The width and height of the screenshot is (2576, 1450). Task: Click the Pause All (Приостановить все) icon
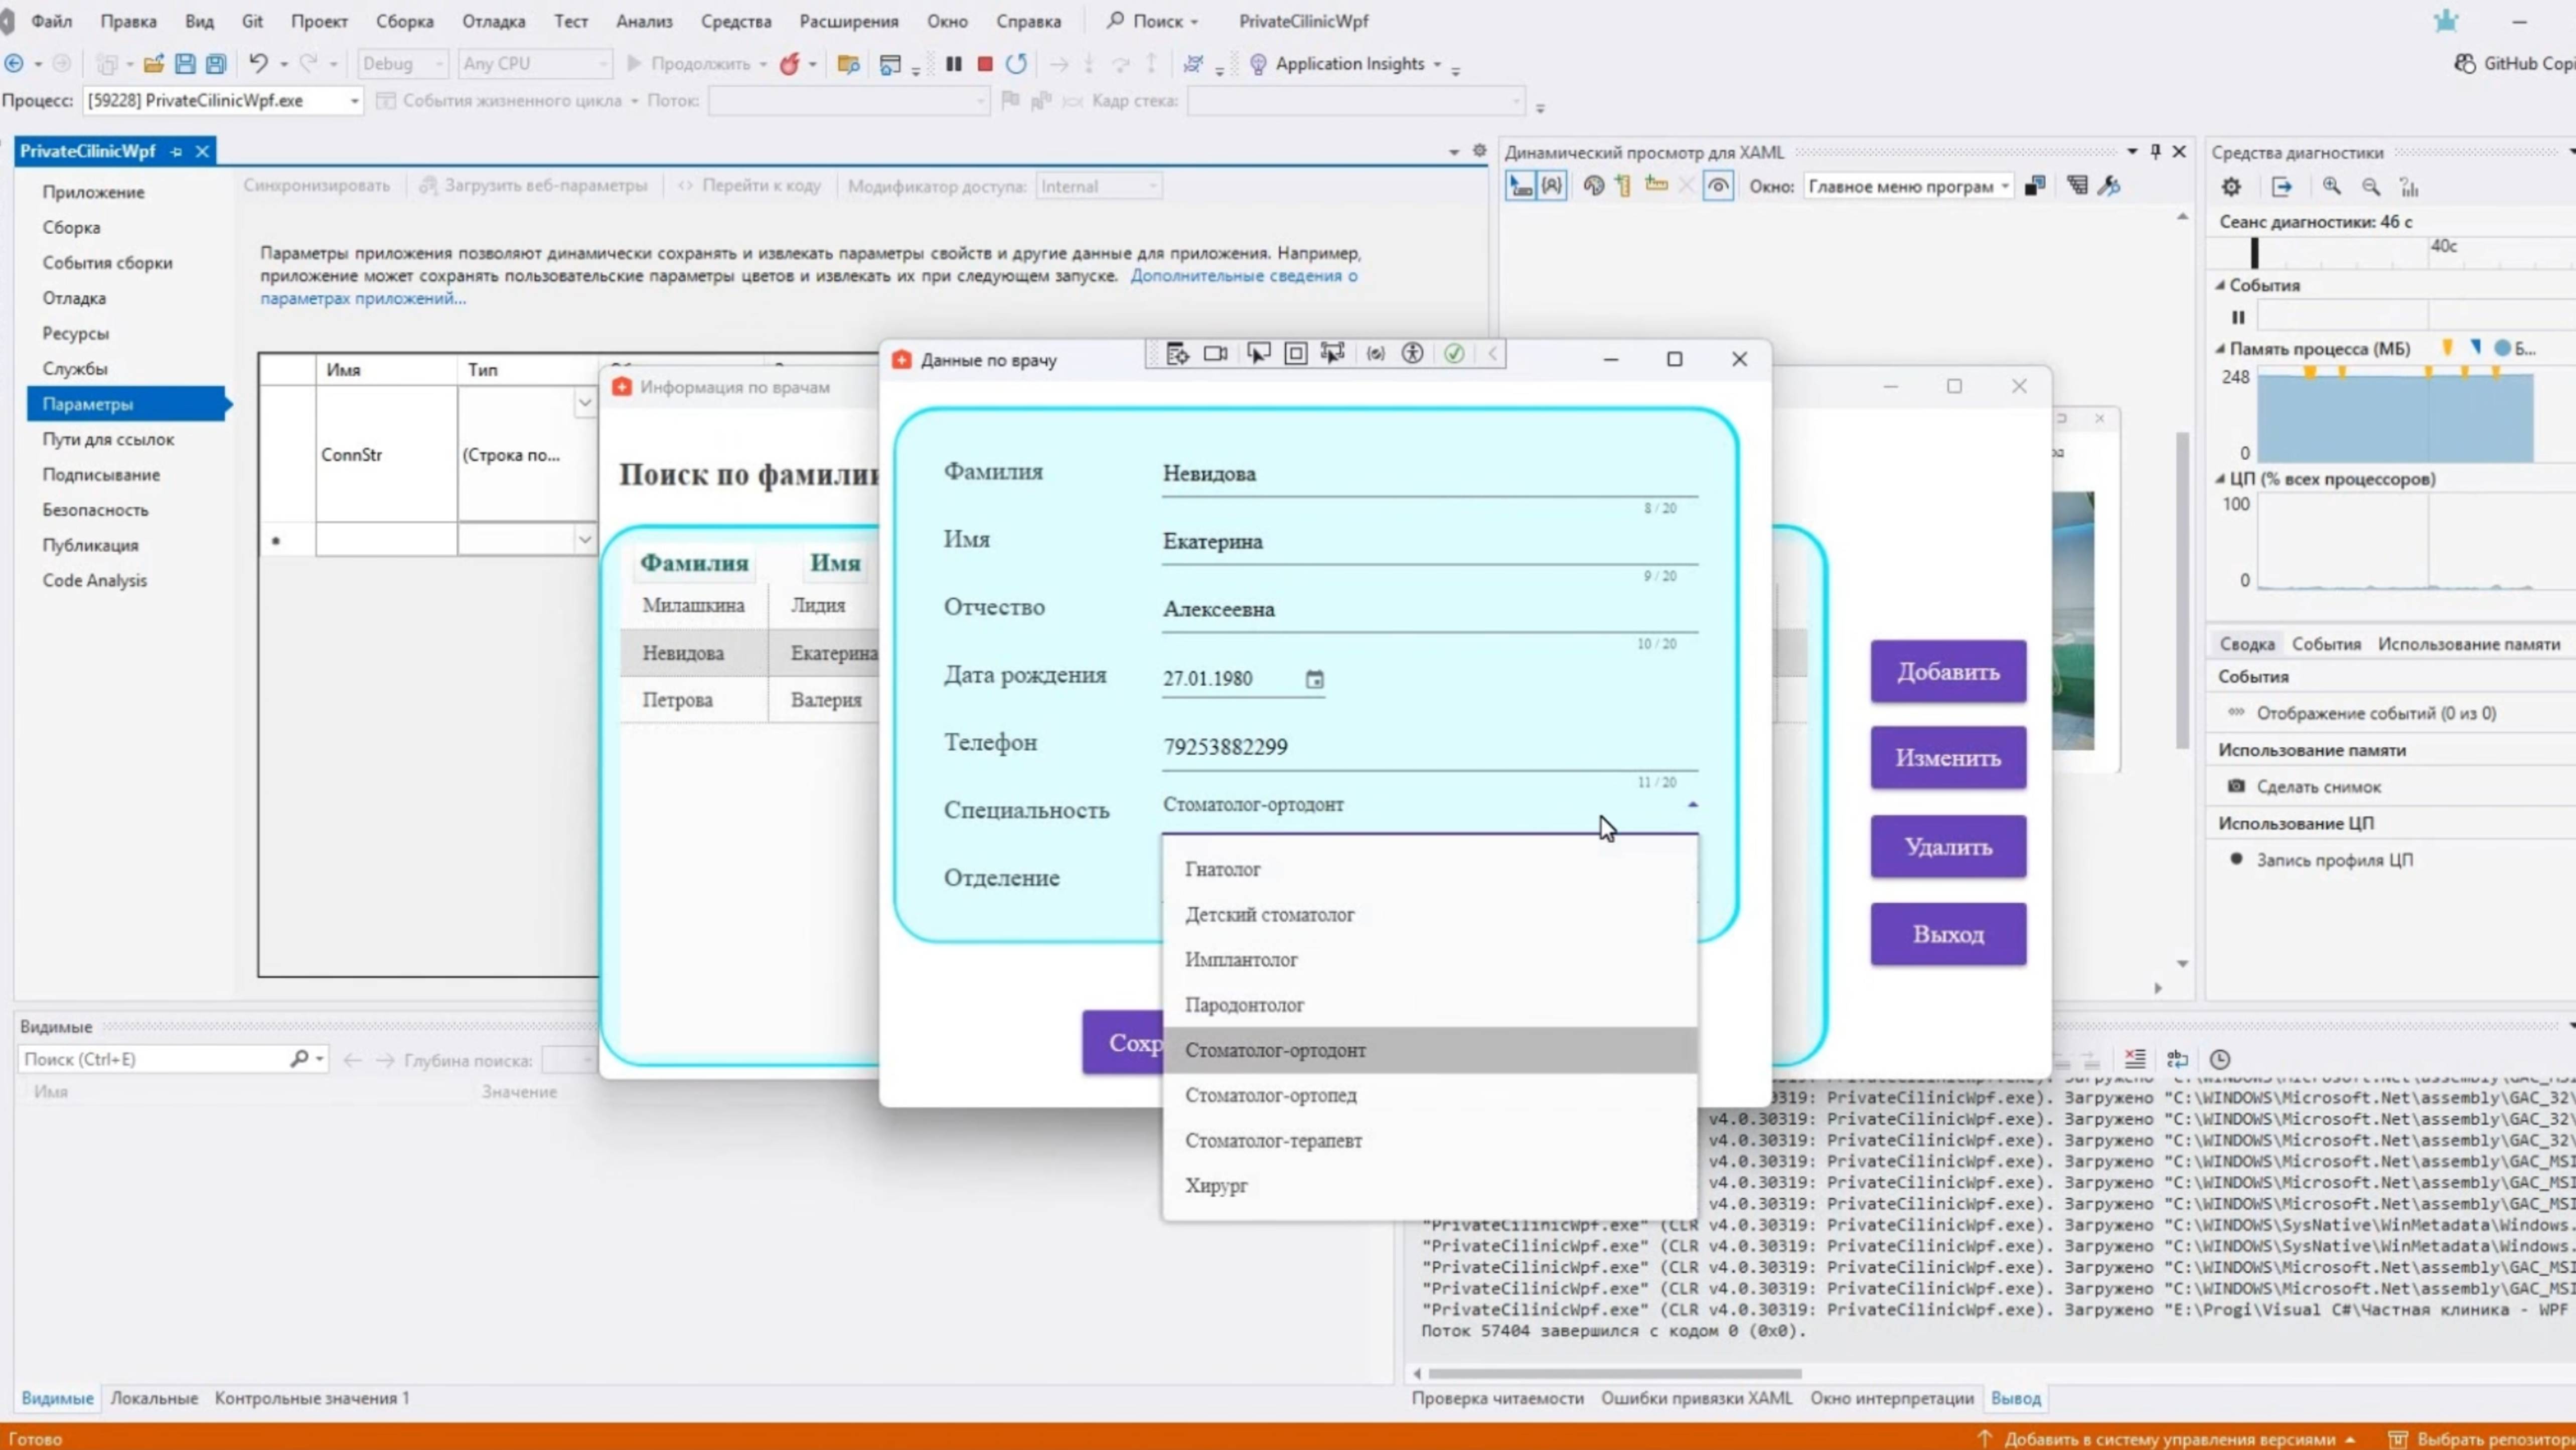(x=954, y=63)
